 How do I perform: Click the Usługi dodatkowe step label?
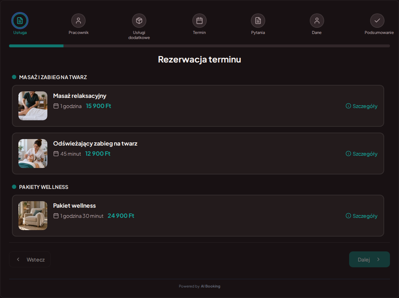coord(139,35)
